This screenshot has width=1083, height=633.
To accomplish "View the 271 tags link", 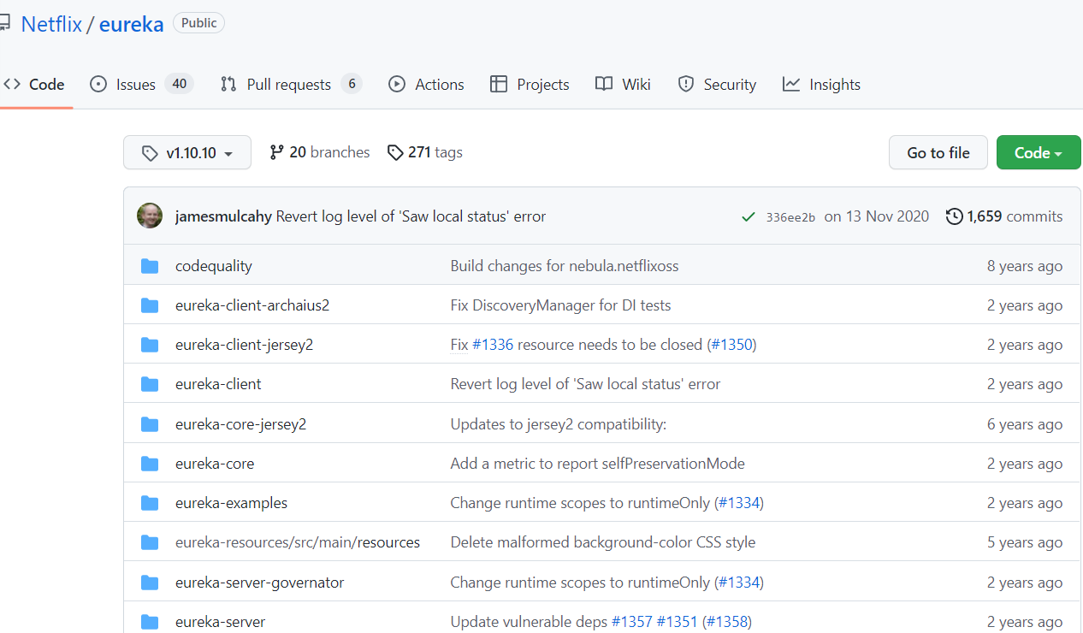I will (425, 152).
